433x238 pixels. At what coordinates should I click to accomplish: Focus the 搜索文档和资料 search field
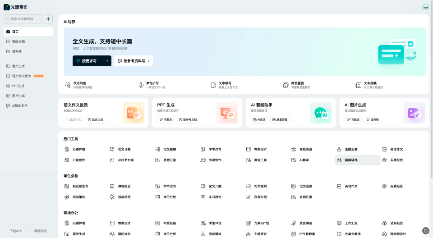pos(23,19)
